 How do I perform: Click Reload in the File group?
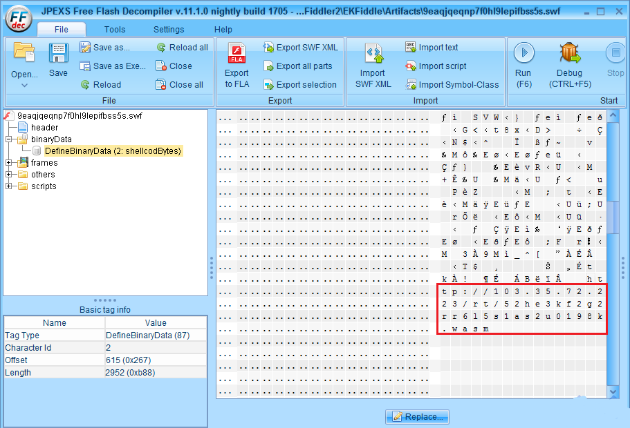pyautogui.click(x=101, y=85)
